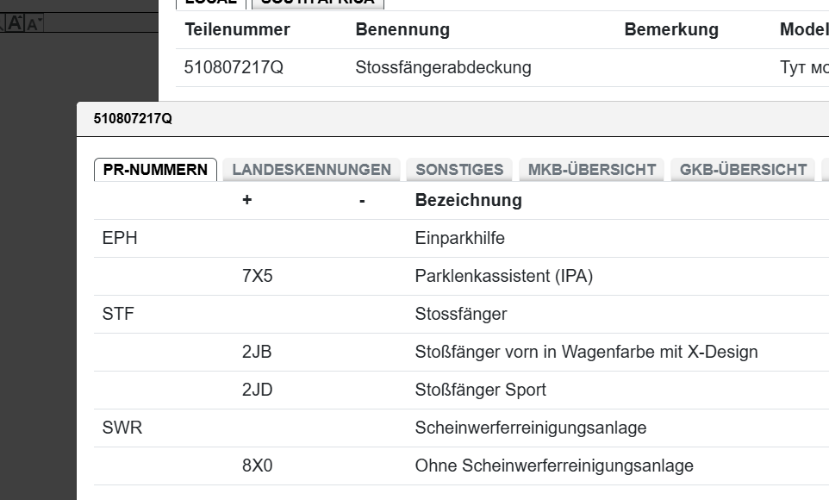Click the decrease font size icon
829x500 pixels.
(34, 24)
